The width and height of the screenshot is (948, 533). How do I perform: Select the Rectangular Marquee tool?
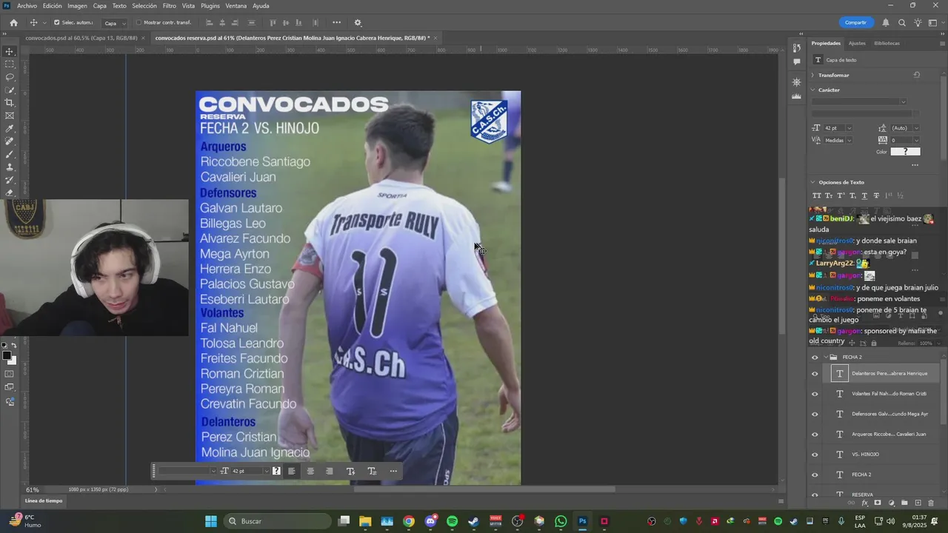(10, 64)
